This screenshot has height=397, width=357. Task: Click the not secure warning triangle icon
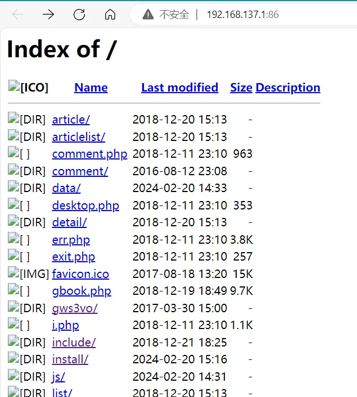pyautogui.click(x=148, y=15)
